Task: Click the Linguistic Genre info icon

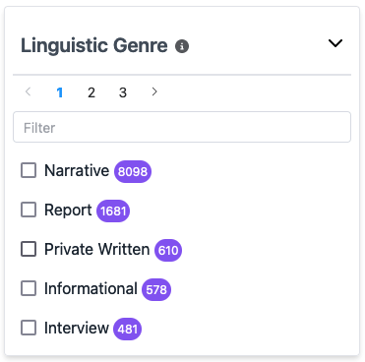Action: tap(182, 46)
